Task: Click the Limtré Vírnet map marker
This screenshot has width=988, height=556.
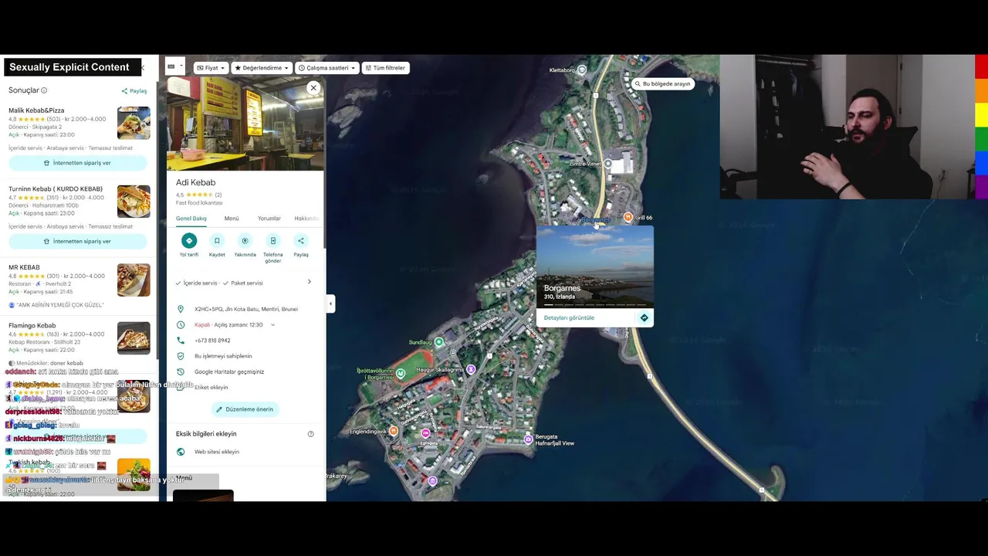Action: [608, 164]
